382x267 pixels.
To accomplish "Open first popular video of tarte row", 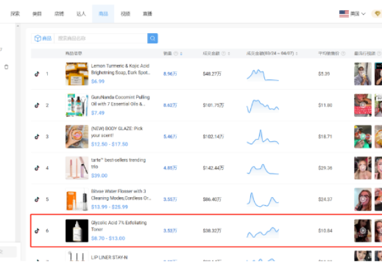I will (x=363, y=168).
